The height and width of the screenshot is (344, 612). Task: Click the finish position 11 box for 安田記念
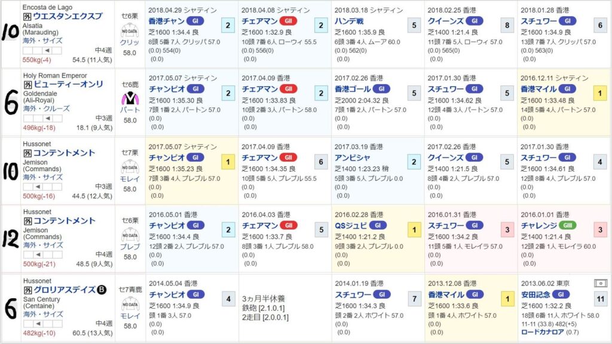tap(599, 298)
